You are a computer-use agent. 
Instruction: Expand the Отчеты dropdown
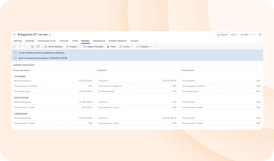pos(127,46)
